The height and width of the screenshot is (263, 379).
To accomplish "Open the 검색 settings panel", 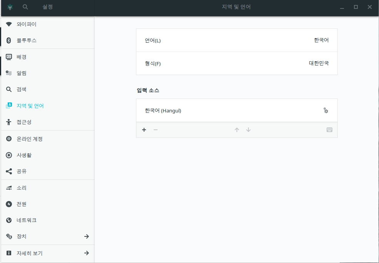I will click(x=48, y=89).
